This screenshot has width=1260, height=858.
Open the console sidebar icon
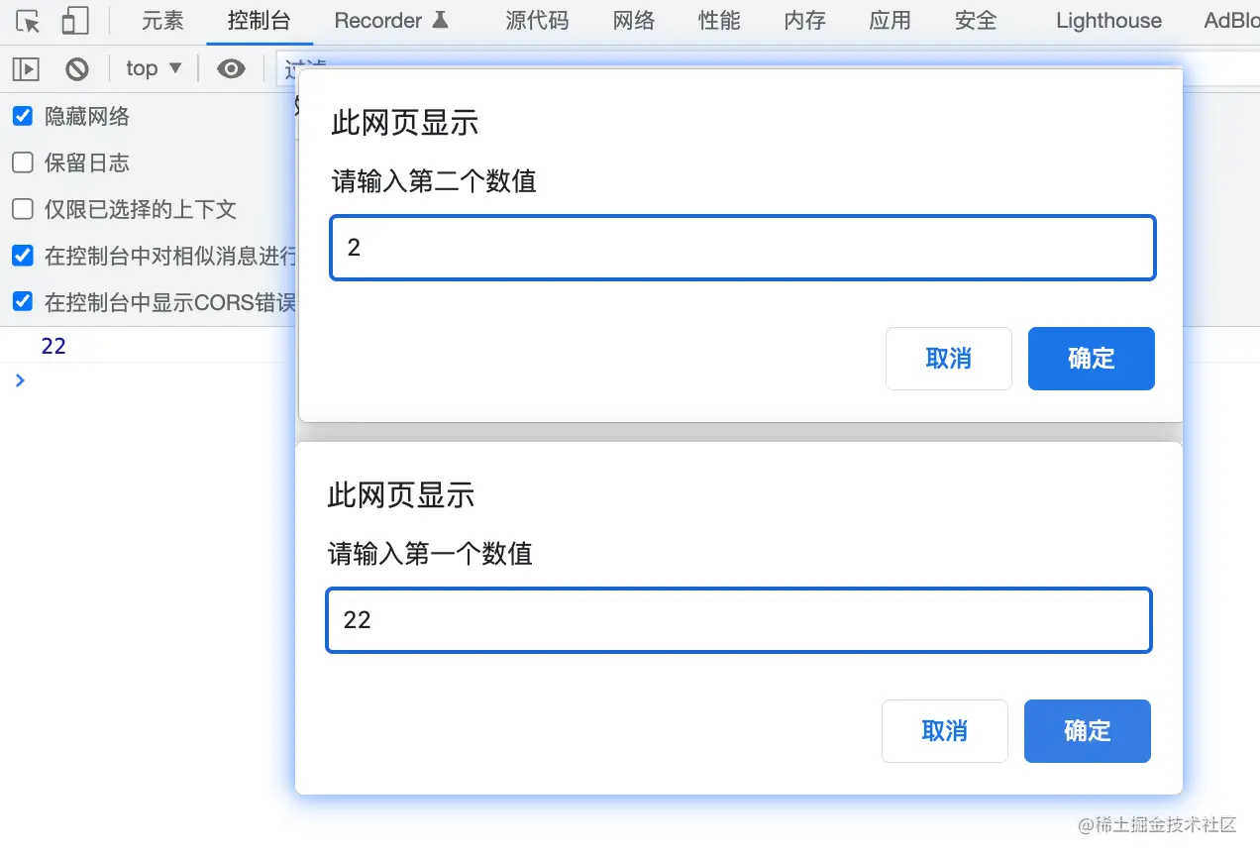[x=26, y=68]
